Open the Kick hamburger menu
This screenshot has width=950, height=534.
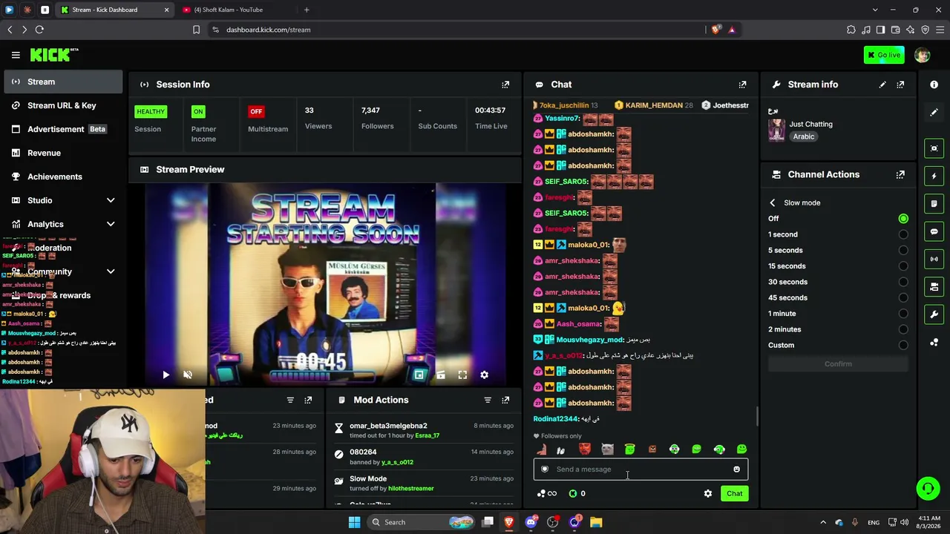click(16, 55)
